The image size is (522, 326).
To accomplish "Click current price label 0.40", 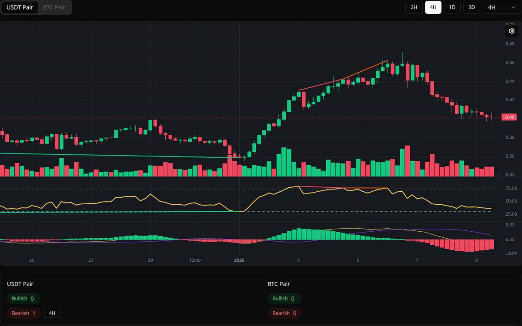I will [509, 117].
